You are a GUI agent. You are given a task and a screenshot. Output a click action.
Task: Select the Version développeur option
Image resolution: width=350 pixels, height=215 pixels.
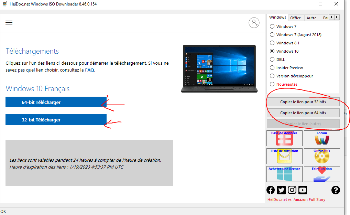pos(272,76)
